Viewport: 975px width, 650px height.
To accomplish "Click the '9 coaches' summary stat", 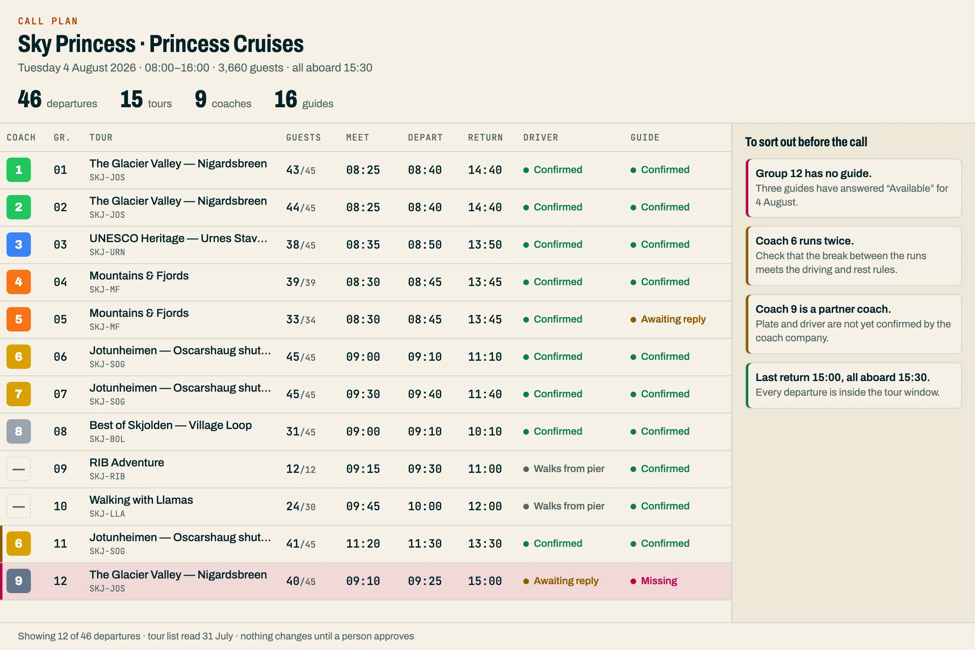I will tap(223, 100).
